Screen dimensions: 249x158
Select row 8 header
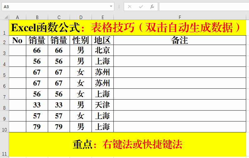pos(4,105)
